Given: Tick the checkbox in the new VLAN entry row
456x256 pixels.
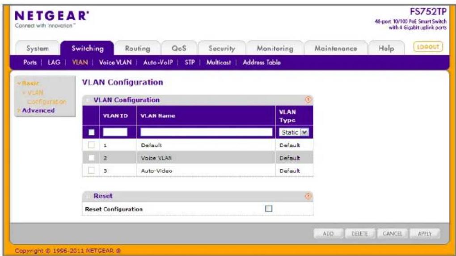Looking at the screenshot, I should coord(91,132).
